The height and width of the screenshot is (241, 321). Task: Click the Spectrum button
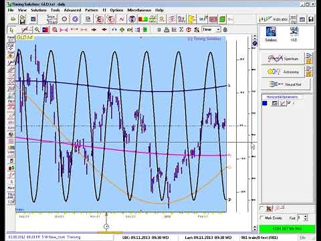pyautogui.click(x=283, y=59)
